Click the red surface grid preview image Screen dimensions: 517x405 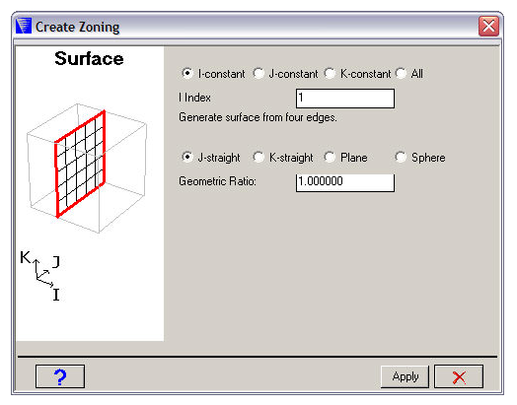(x=87, y=168)
